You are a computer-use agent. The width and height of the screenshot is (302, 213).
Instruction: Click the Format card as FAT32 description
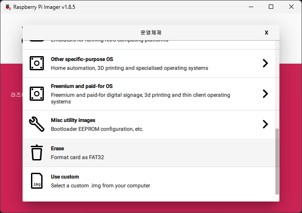tap(77, 157)
